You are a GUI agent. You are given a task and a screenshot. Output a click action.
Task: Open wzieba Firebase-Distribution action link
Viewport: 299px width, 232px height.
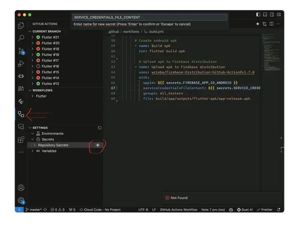click(x=203, y=72)
